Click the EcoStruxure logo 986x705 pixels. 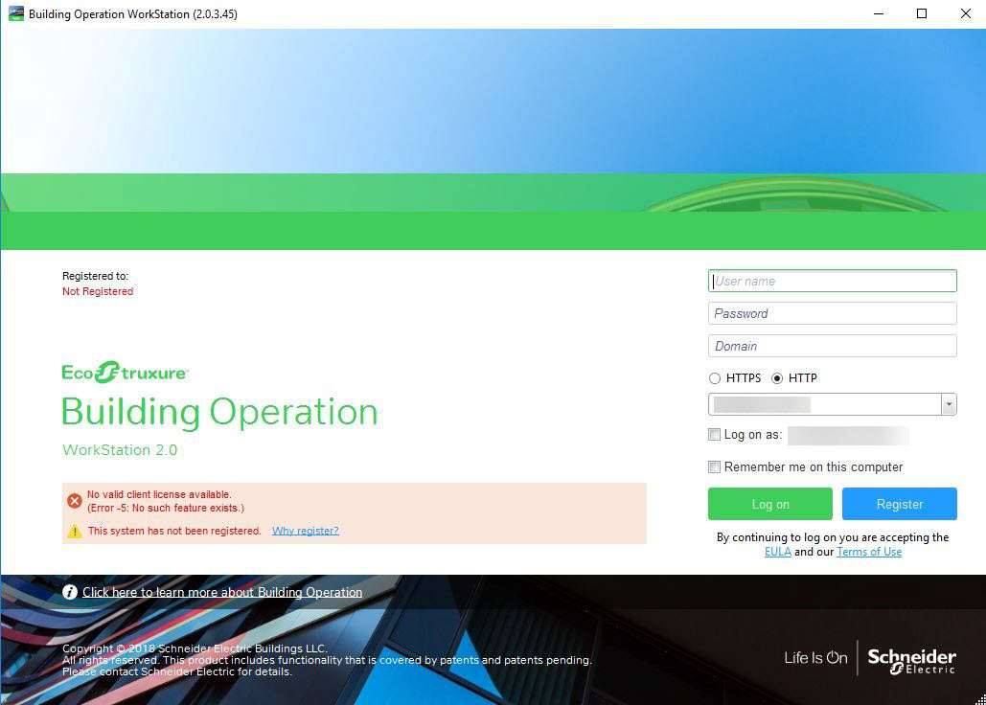tap(126, 372)
